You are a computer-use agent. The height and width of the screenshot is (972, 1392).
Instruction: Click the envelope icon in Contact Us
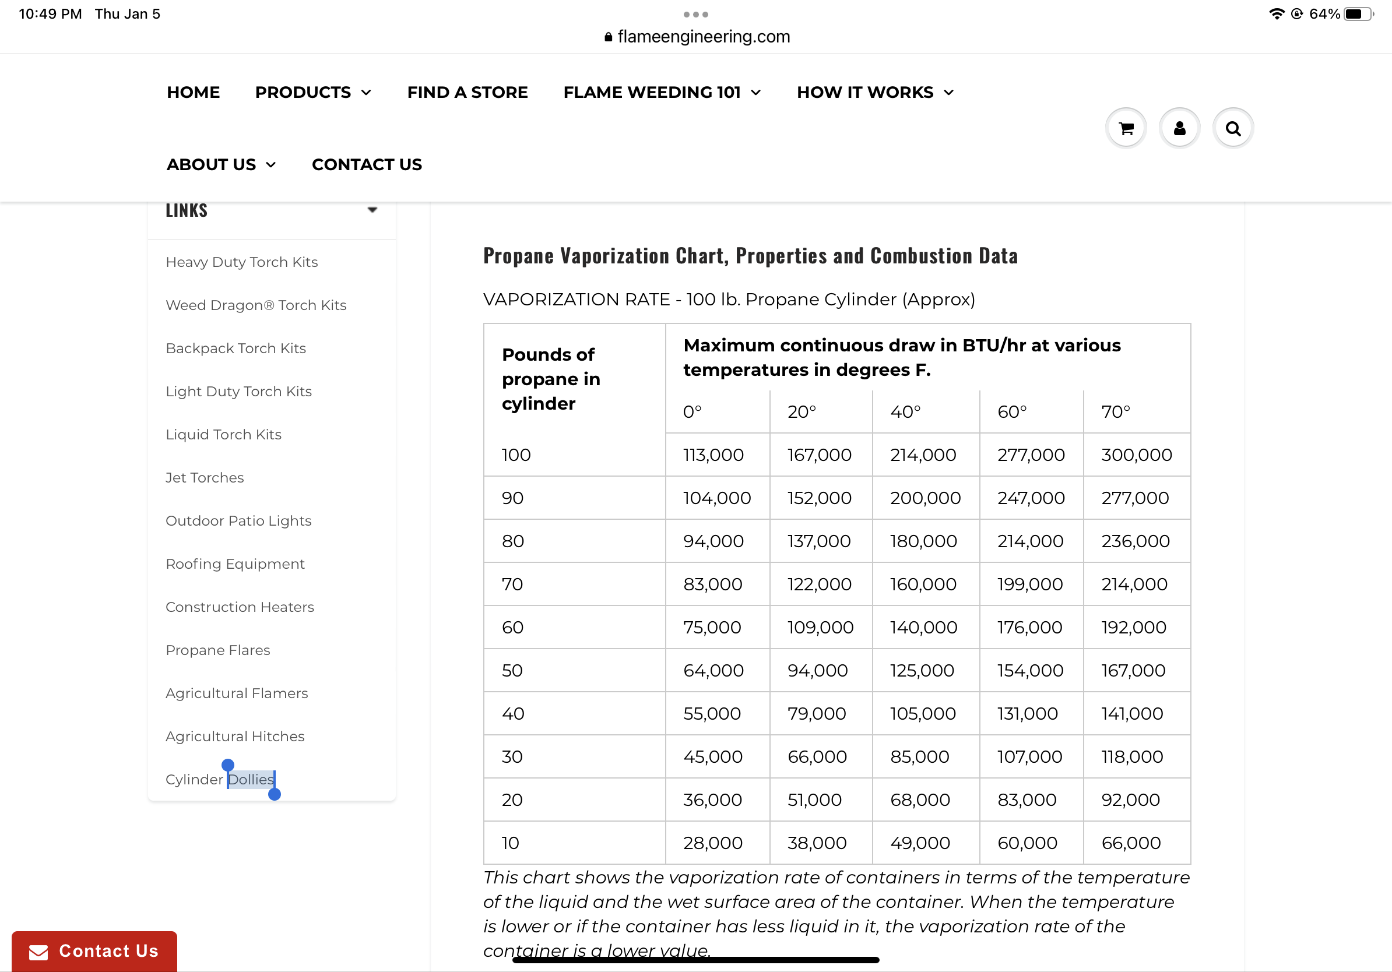pos(38,952)
